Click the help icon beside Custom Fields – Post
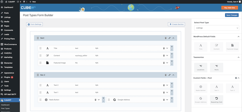The image size is (242, 112). pyautogui.click(x=236, y=78)
